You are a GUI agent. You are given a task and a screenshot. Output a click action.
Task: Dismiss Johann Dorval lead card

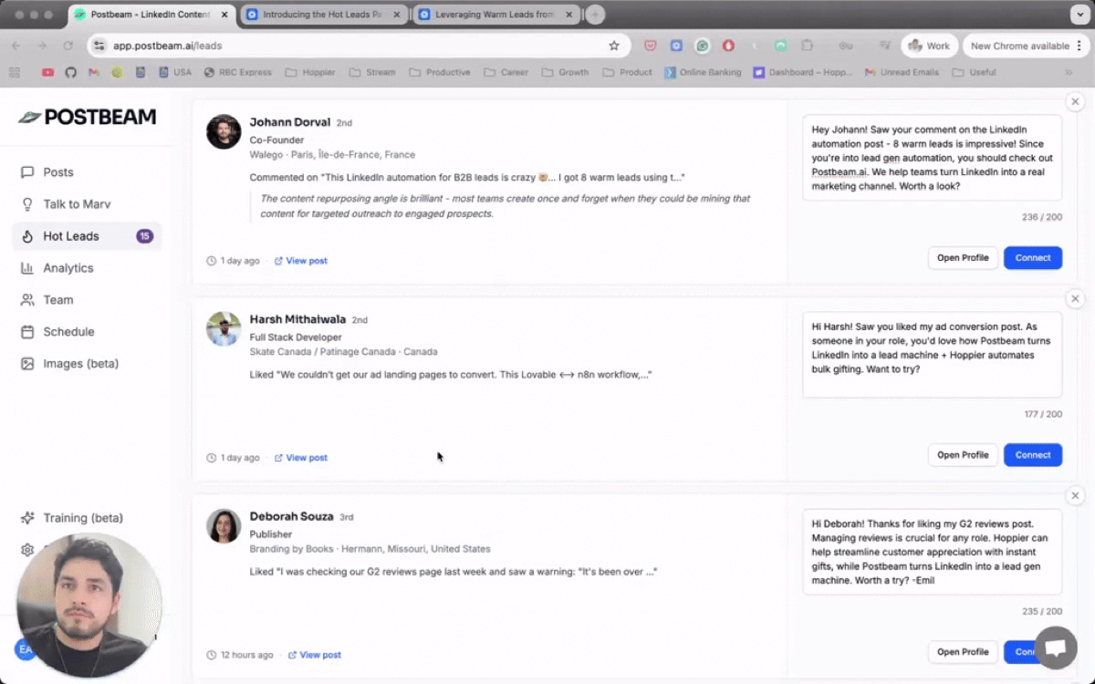point(1075,101)
